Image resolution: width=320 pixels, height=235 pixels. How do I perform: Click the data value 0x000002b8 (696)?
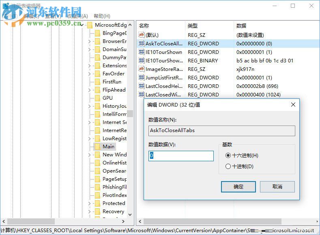pos(257,86)
